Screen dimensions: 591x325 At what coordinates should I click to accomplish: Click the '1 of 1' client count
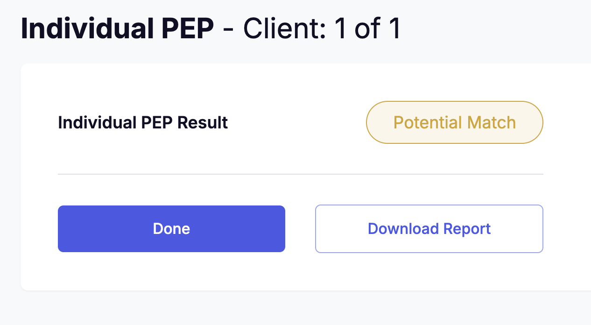[367, 29]
